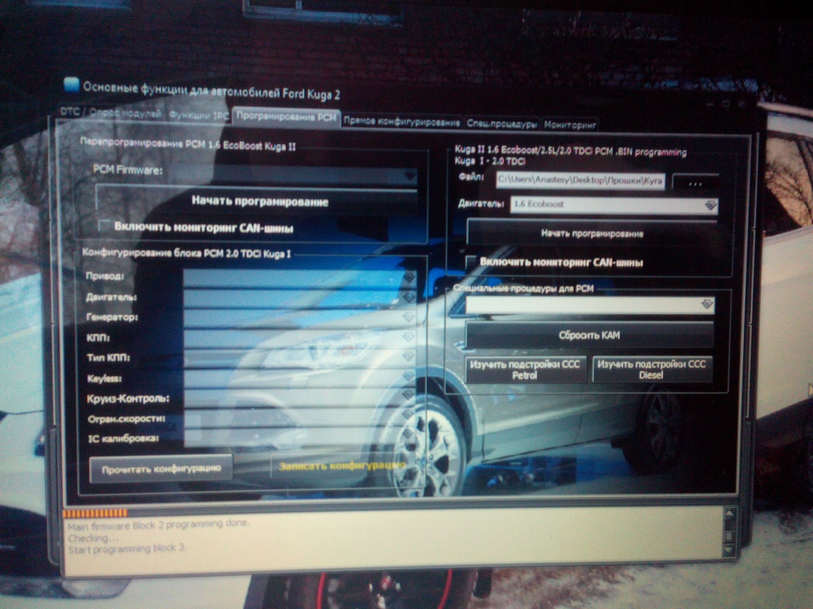
Task: Click log scrollbar down arrow
Action: tap(729, 550)
